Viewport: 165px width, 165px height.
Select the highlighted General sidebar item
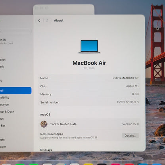(15, 90)
